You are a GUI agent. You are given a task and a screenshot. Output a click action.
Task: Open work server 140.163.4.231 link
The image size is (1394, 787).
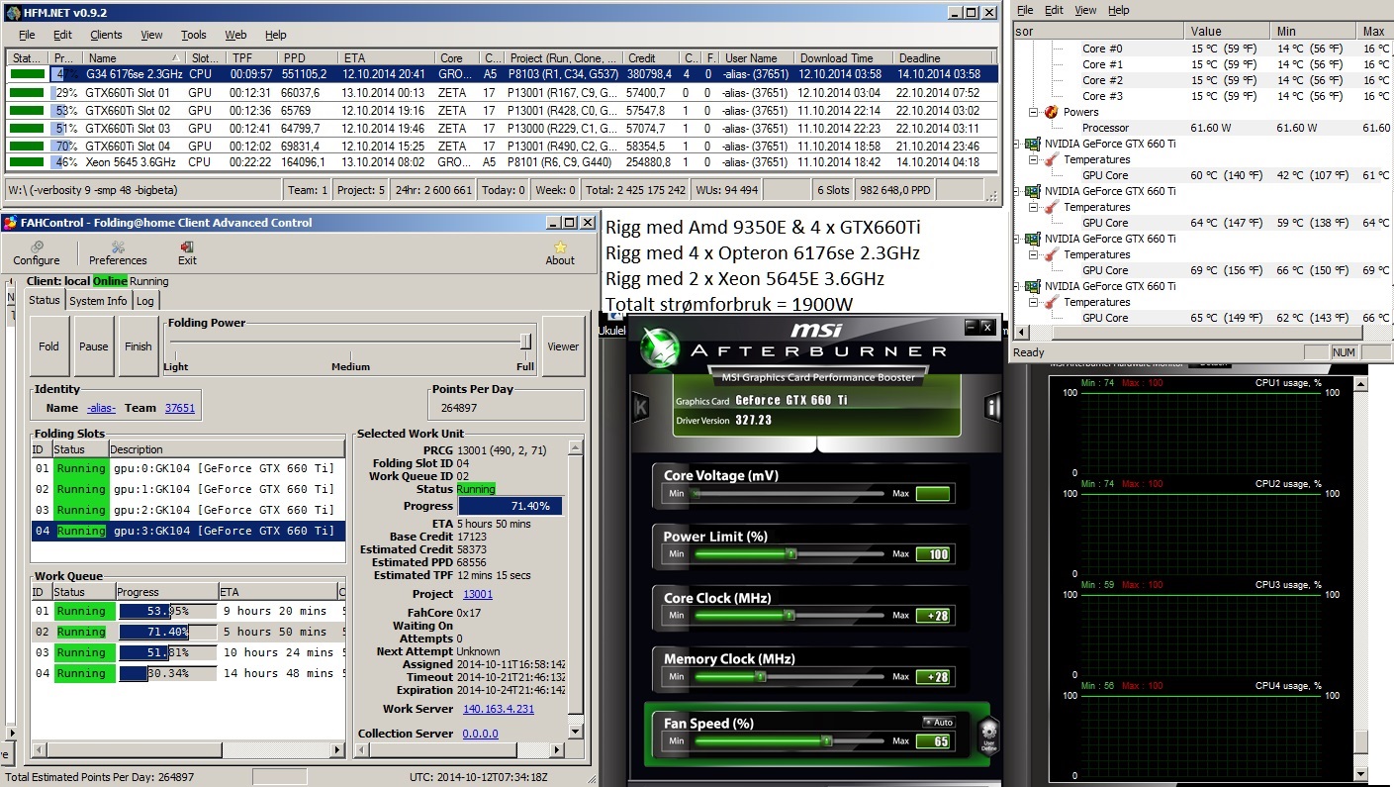pos(499,709)
